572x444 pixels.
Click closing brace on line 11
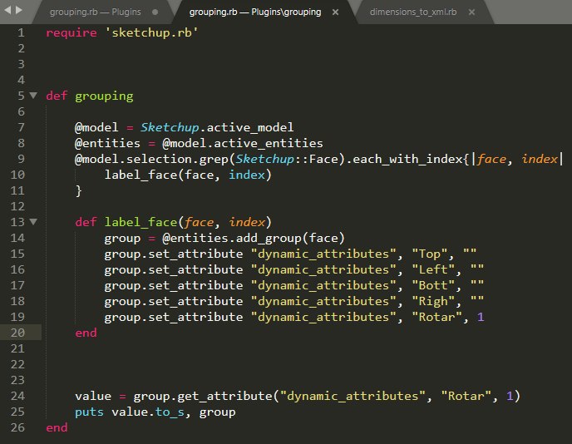click(x=78, y=190)
